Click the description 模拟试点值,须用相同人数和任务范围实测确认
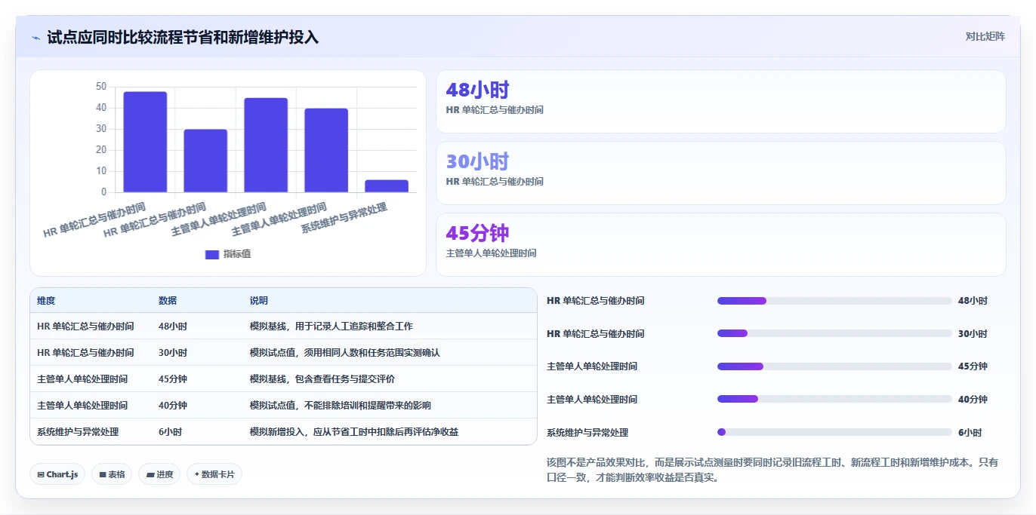Screen dimensions: 1036x515 point(345,353)
